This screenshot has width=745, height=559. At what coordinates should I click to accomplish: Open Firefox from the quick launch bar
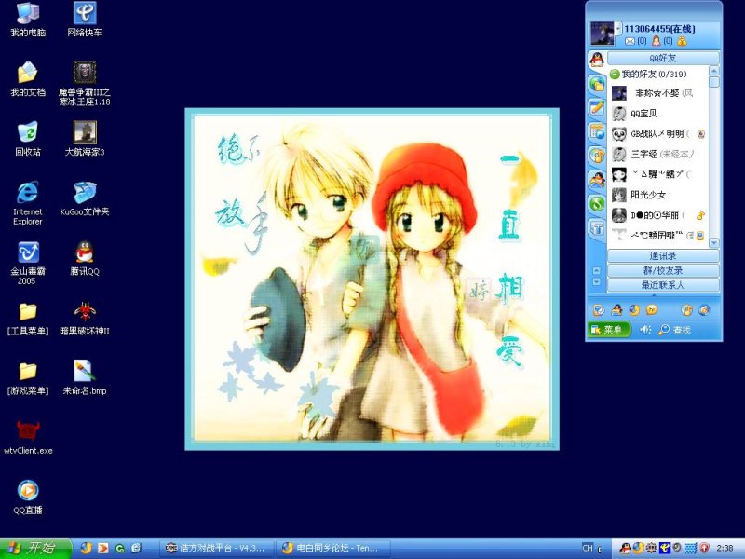88,548
